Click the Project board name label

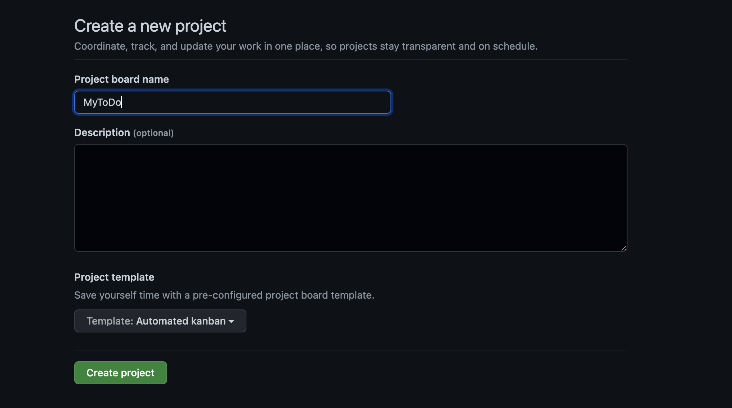coord(121,79)
